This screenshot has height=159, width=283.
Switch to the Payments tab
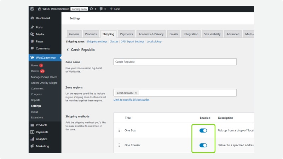[126, 34]
